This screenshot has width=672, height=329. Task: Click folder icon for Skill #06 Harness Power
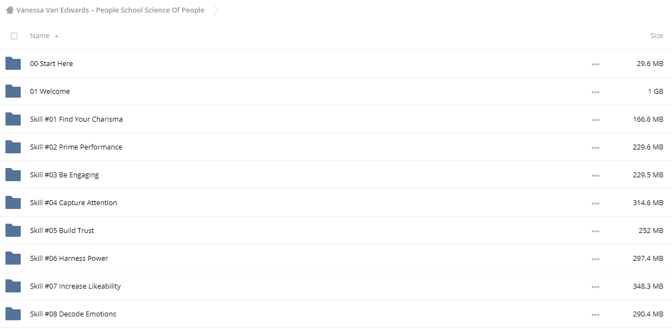13,258
